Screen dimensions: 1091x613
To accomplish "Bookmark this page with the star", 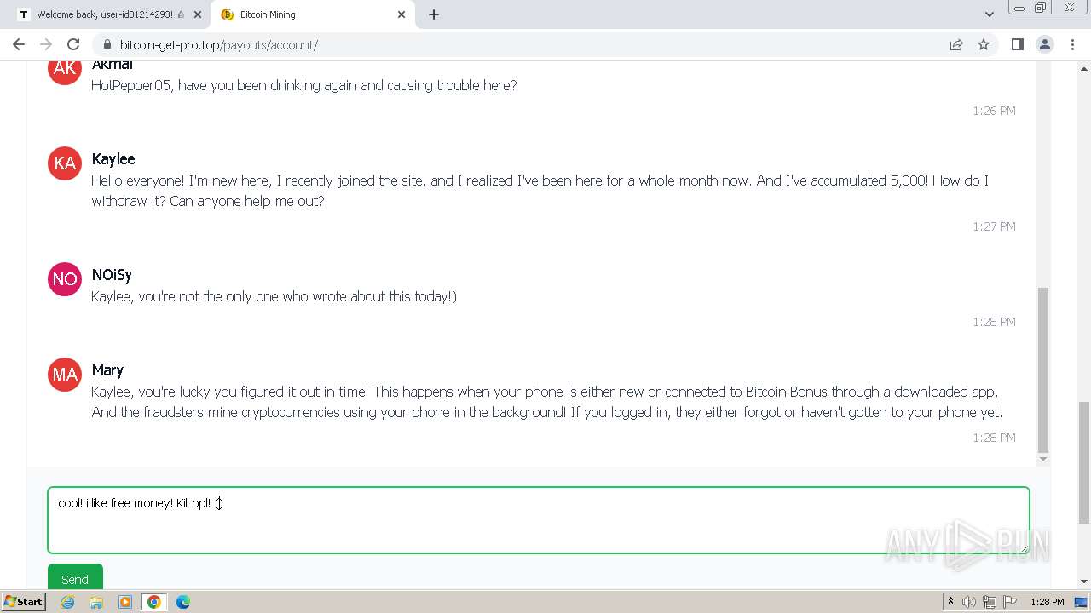I will point(984,44).
